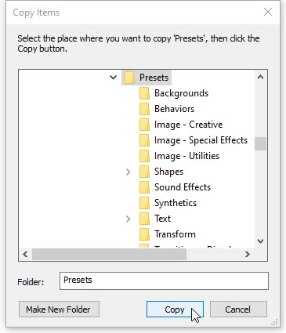This screenshot has width=286, height=333.
Task: Select the Synthetics folder icon
Action: click(x=144, y=203)
